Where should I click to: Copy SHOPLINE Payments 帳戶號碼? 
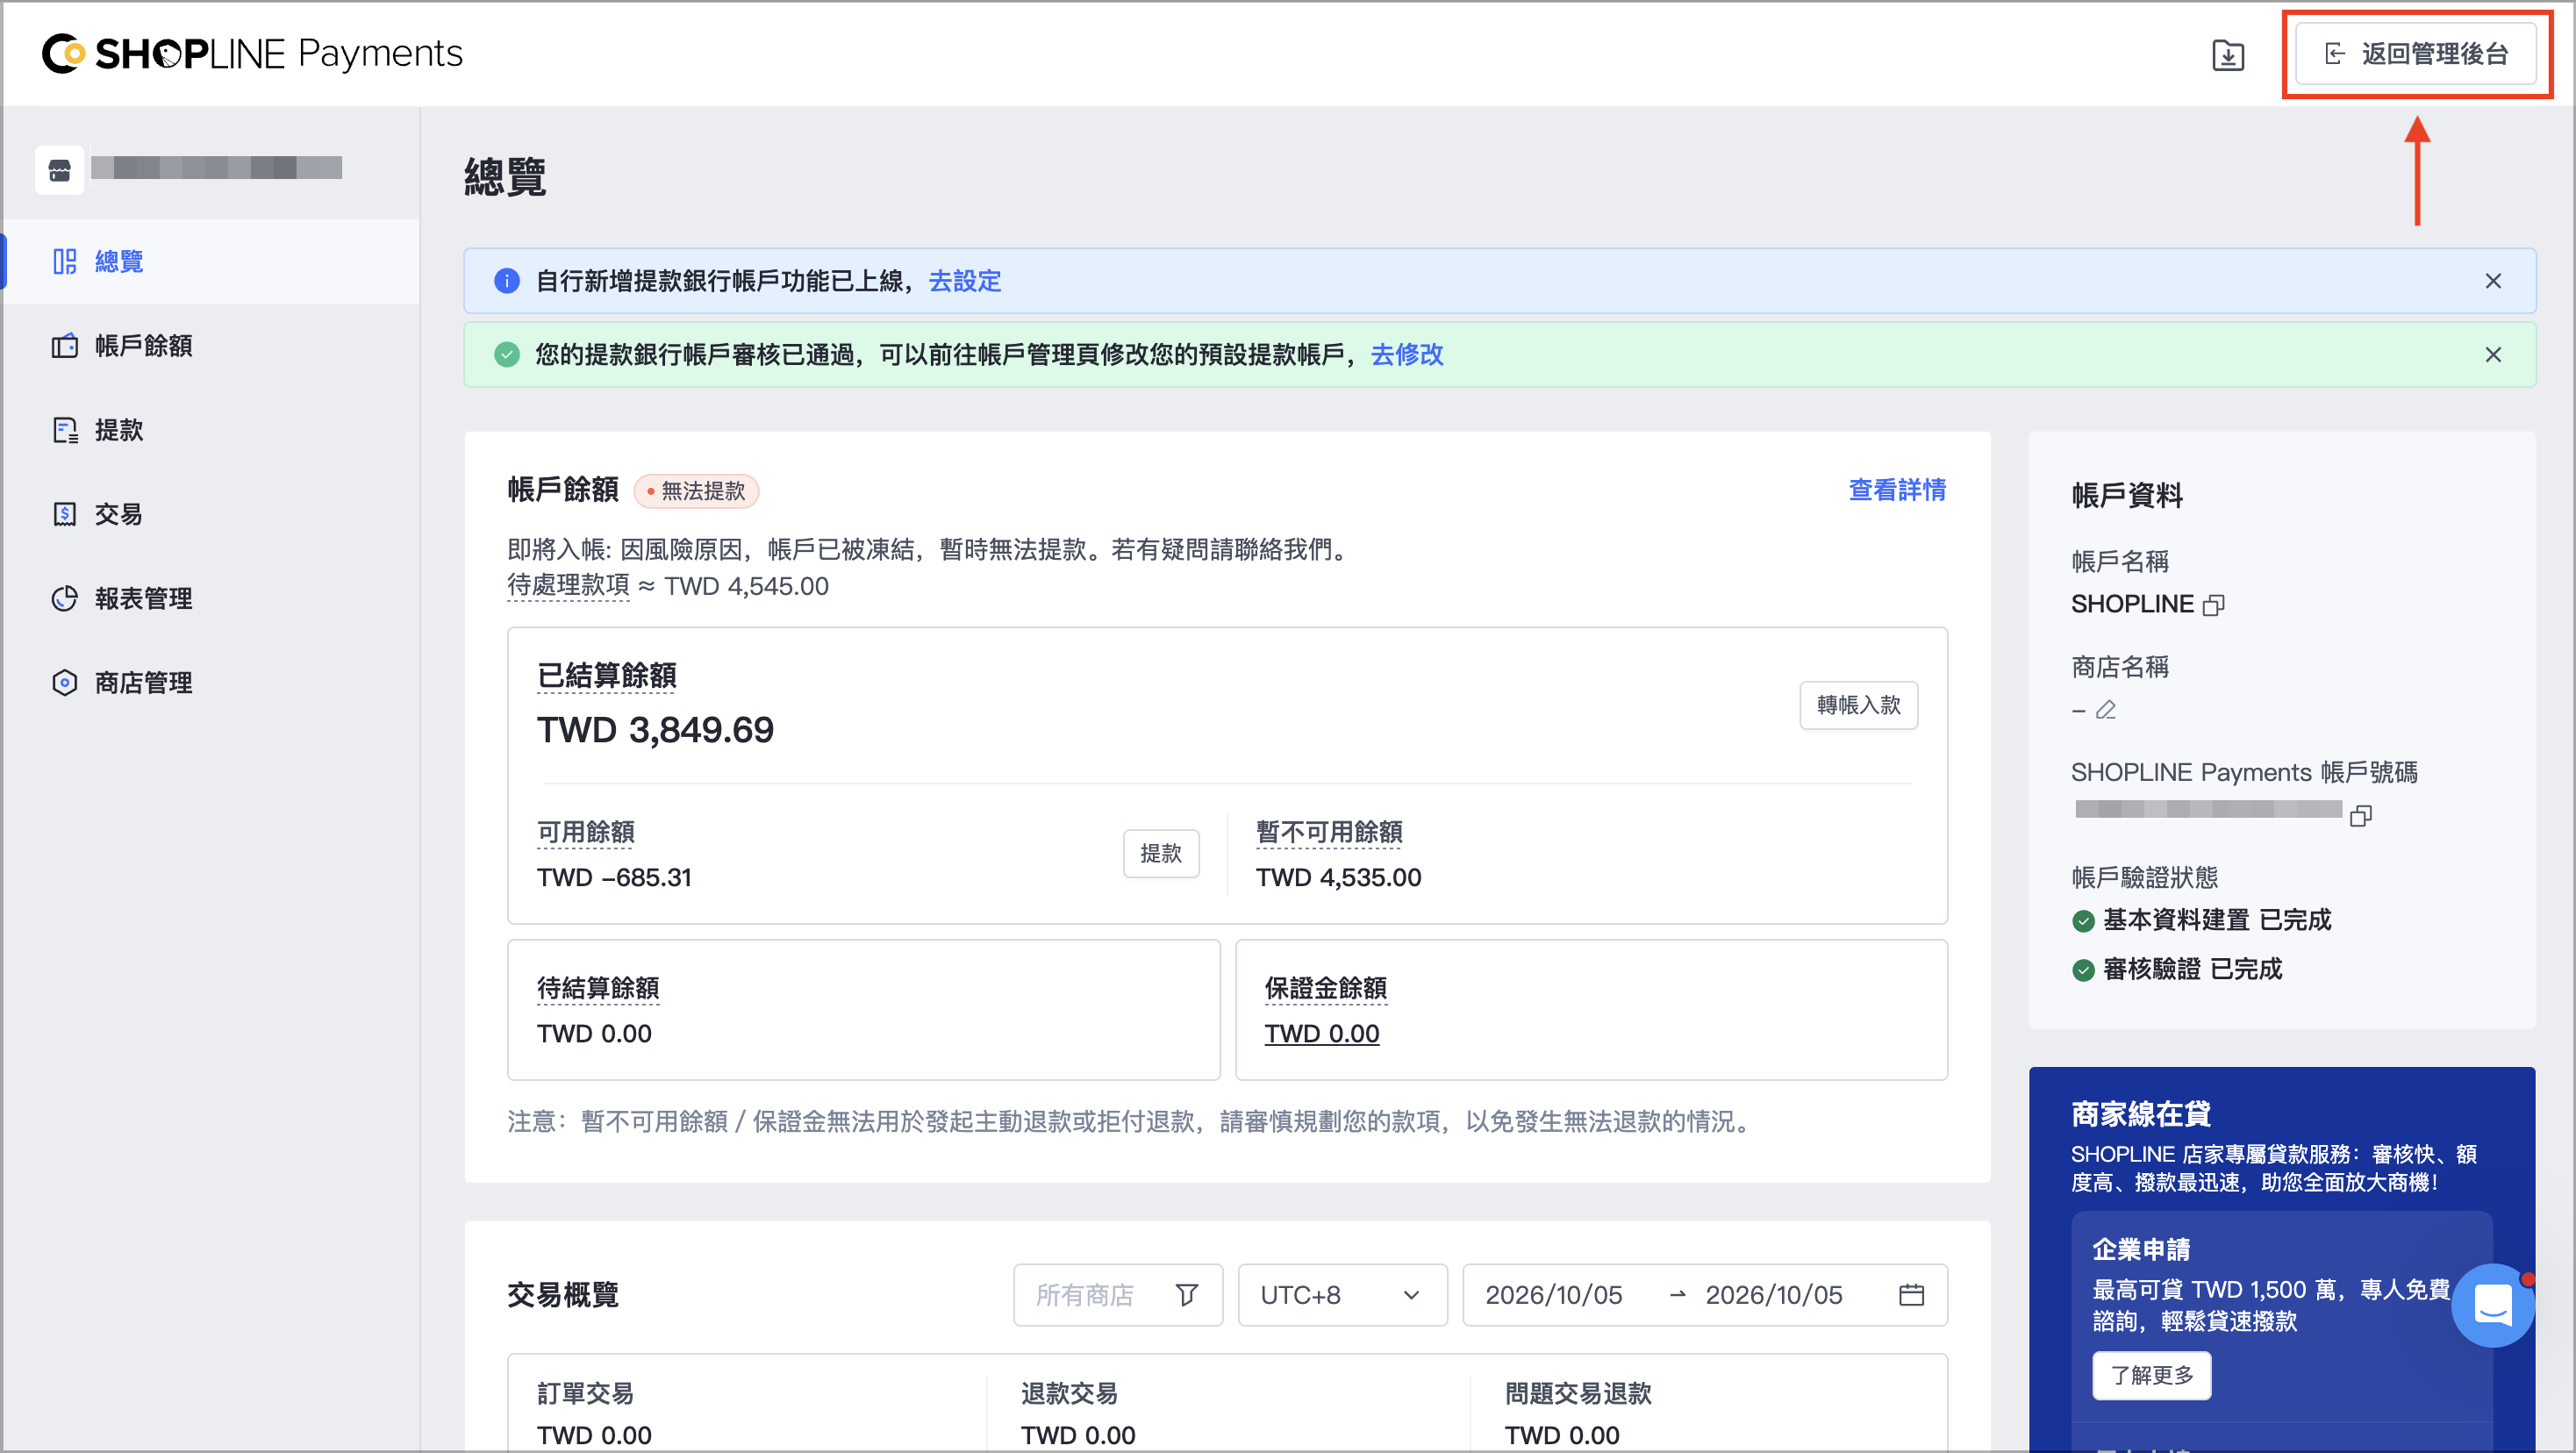pos(2360,816)
